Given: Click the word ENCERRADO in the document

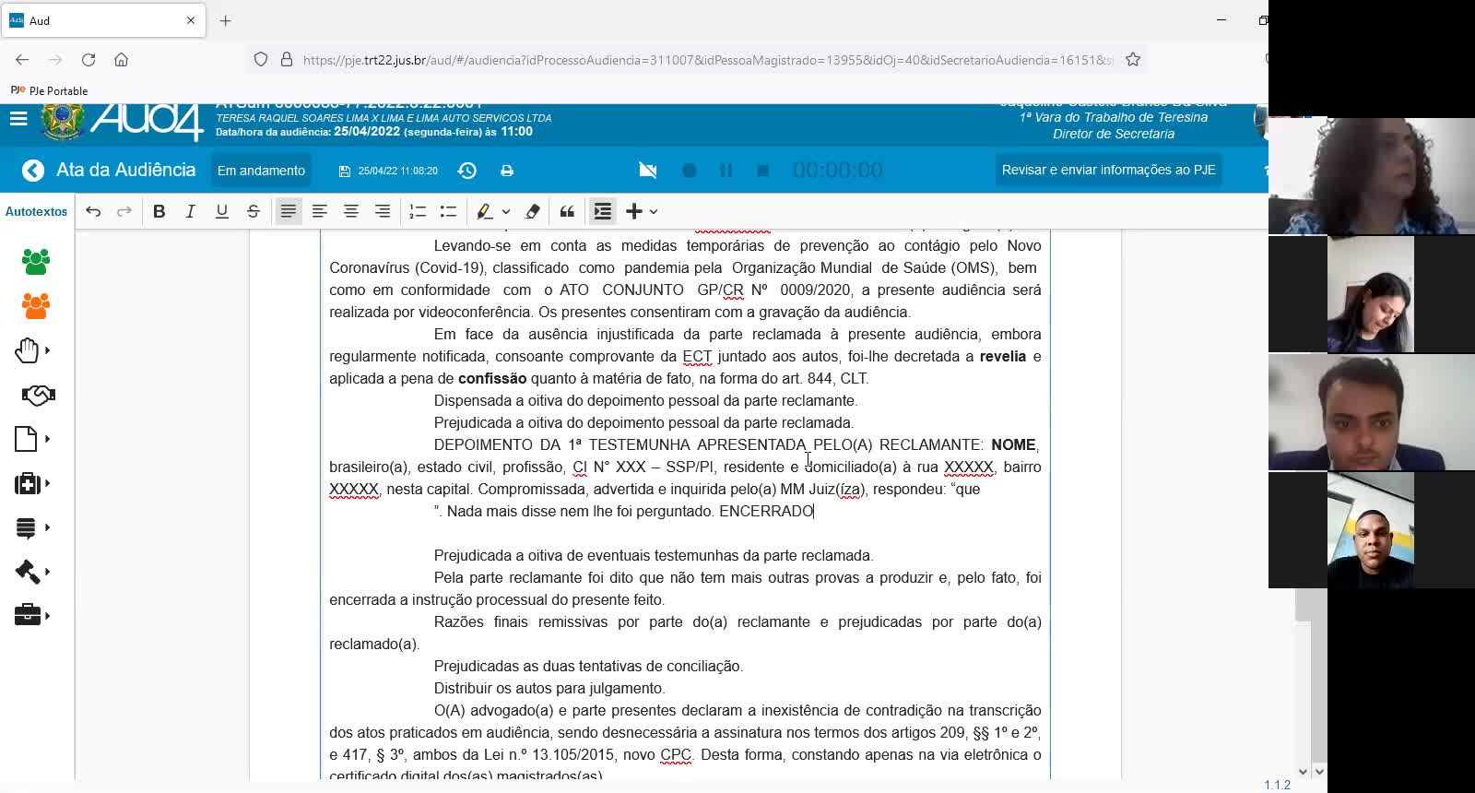Looking at the screenshot, I should 766,511.
